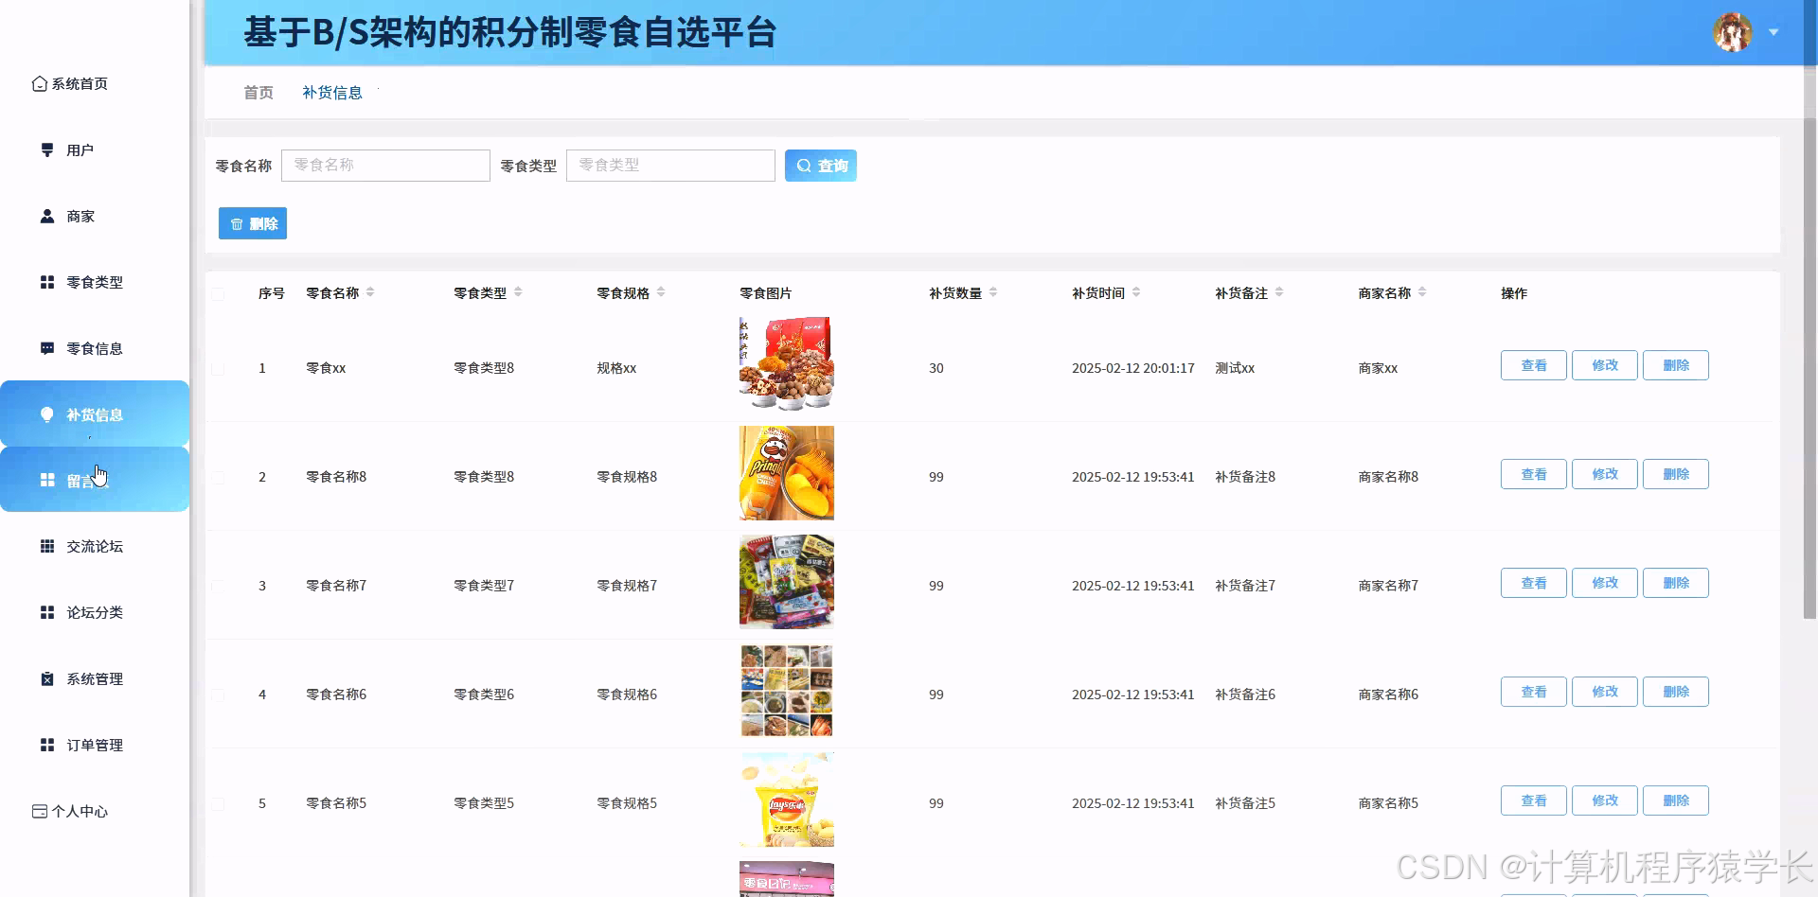The height and width of the screenshot is (897, 1818).
Task: Open 系统管理 in the sidebar
Action: [95, 678]
